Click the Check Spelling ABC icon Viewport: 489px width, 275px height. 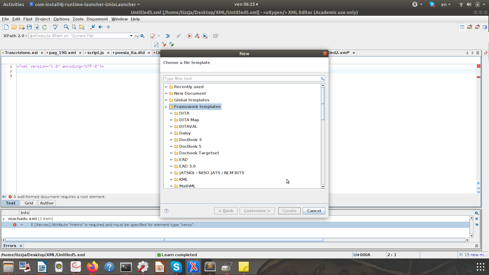(55, 27)
